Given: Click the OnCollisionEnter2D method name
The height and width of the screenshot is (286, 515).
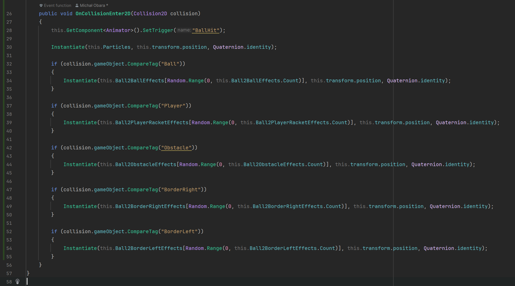Looking at the screenshot, I should [x=103, y=13].
